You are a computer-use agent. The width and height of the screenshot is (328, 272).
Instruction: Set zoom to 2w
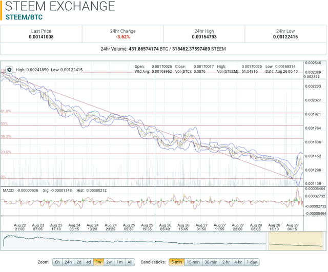click(x=109, y=262)
